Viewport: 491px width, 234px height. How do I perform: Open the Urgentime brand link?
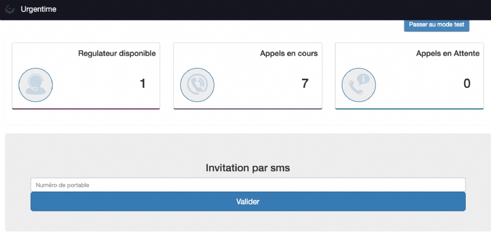(x=38, y=9)
